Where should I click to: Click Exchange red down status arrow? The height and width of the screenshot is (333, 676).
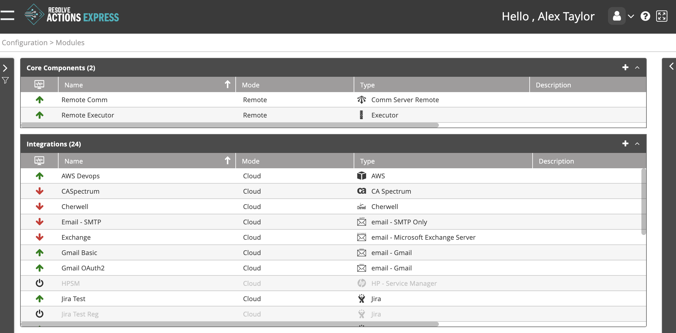coord(40,237)
